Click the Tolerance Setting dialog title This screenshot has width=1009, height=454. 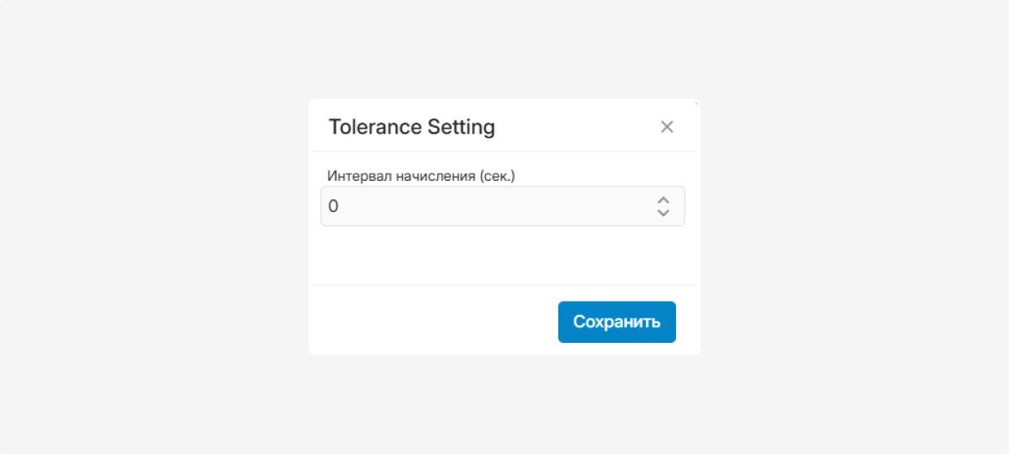[x=411, y=127]
